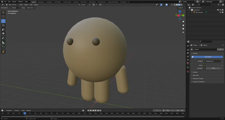The width and height of the screenshot is (225, 120).
Task: Activate the Scale tool
Action: click(x=3, y=29)
